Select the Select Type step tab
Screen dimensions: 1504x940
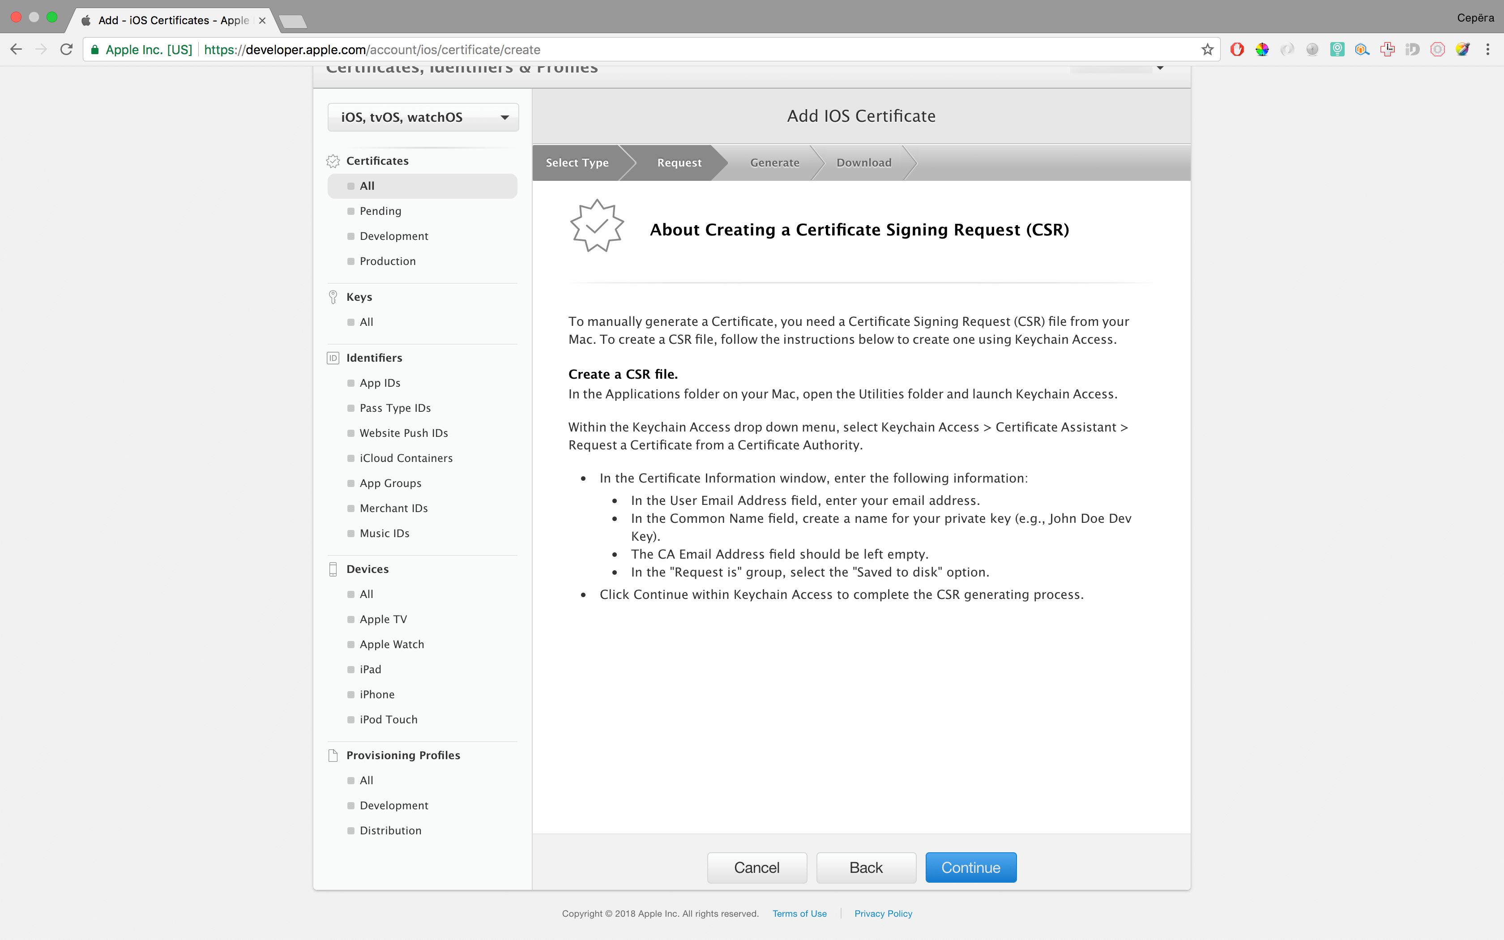[577, 163]
